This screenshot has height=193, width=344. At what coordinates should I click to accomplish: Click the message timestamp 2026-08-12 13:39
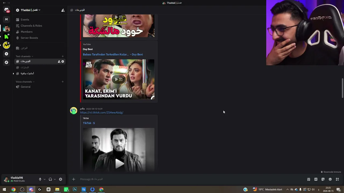tap(94, 109)
